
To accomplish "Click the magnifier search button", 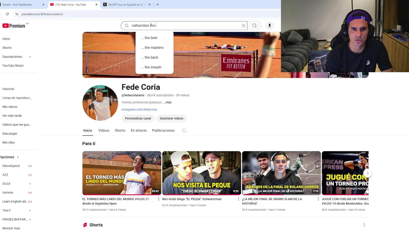I will [x=254, y=26].
